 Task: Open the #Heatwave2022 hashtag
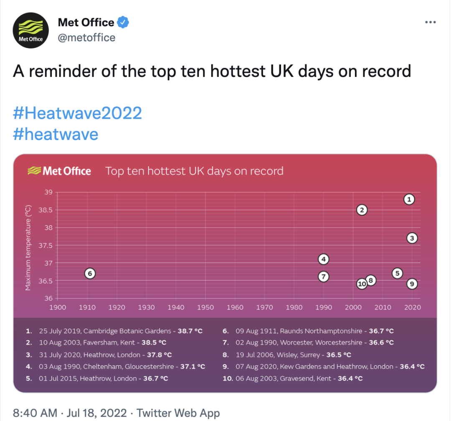(78, 113)
